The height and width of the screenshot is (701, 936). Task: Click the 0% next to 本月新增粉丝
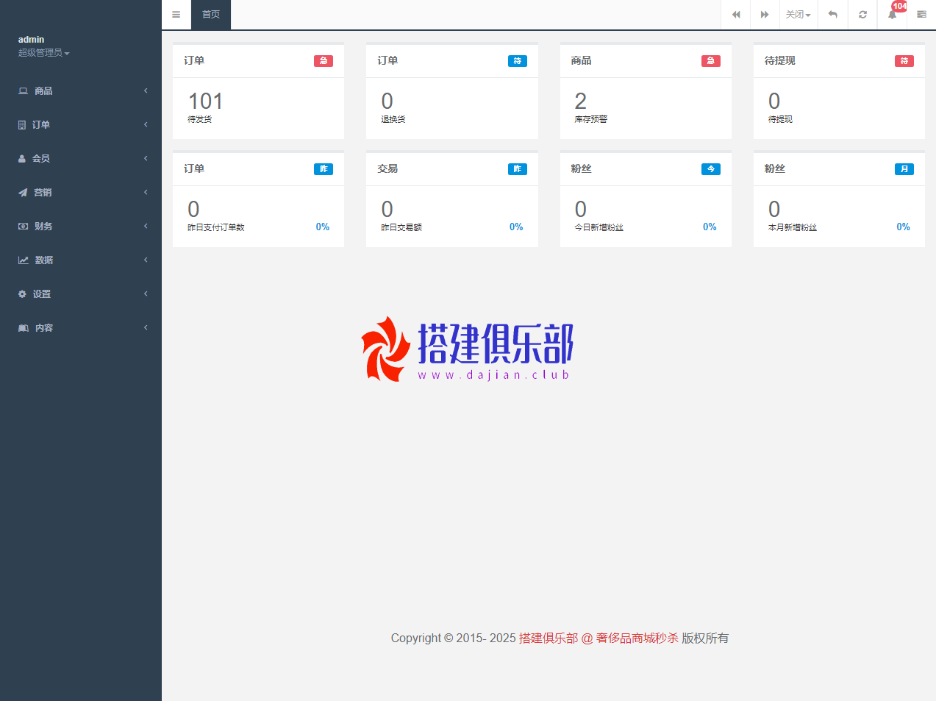903,227
